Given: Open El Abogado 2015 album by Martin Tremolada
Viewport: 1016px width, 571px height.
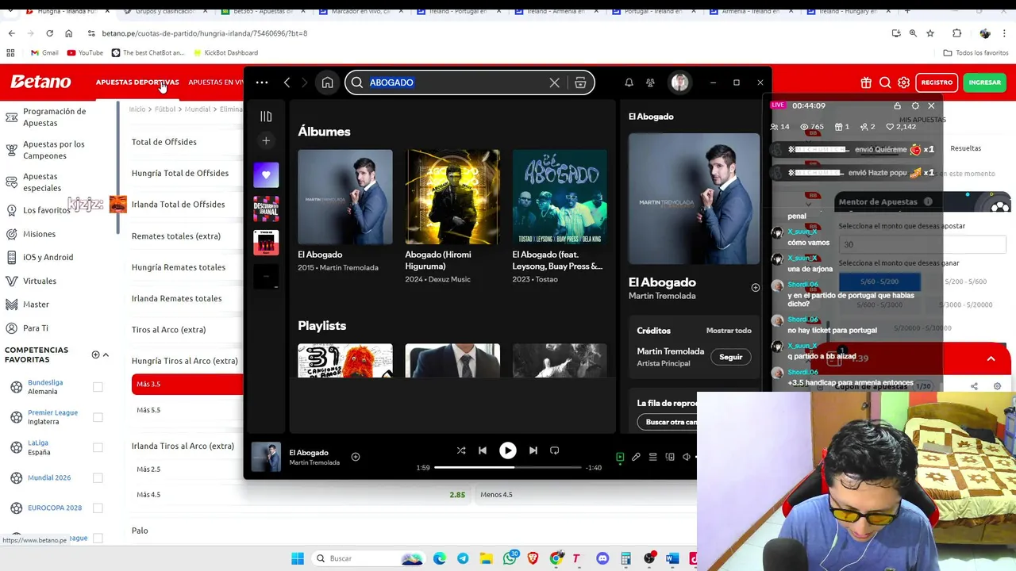Looking at the screenshot, I should point(344,197).
